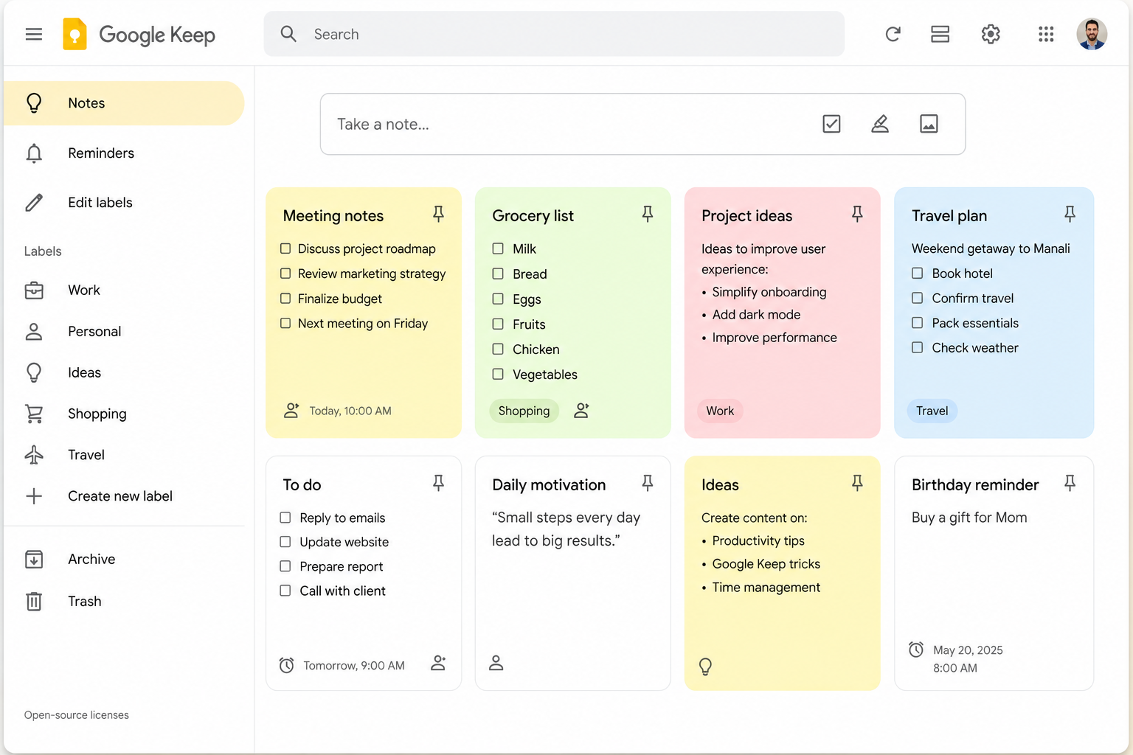Click Work tag on Project ideas

coord(720,411)
